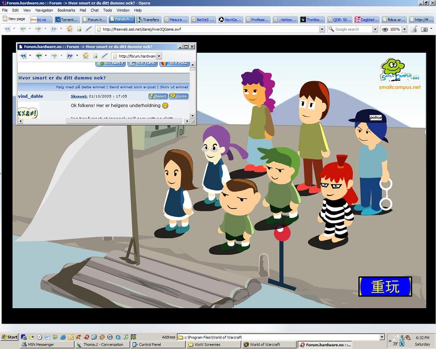
Task: Open the File menu
Action: click(x=5, y=10)
